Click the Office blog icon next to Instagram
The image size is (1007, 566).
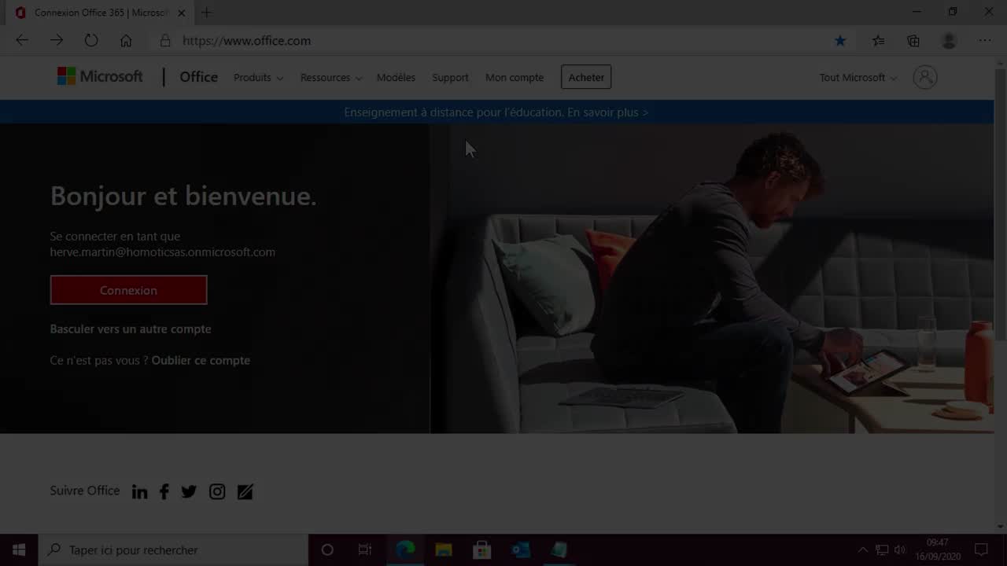point(245,491)
